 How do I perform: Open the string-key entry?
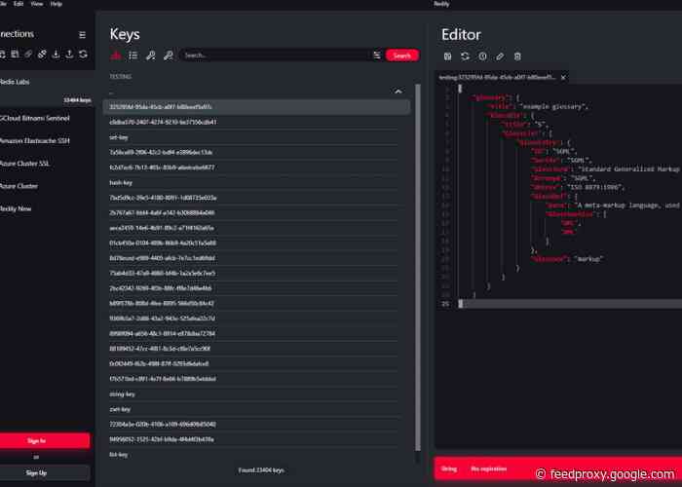coord(253,393)
